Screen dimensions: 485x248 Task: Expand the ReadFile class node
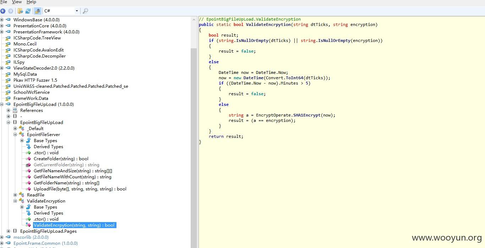[x=15, y=195]
